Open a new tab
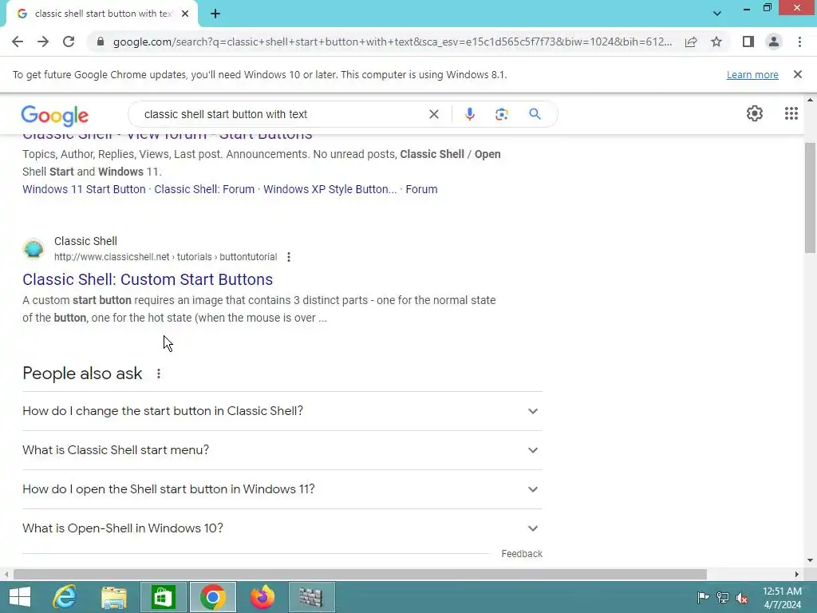817x613 pixels. (215, 14)
